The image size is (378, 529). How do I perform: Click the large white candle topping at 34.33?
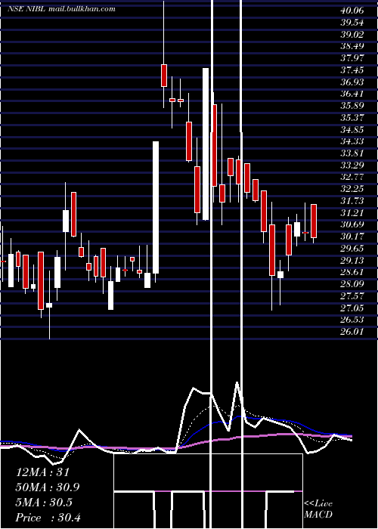pos(156,207)
